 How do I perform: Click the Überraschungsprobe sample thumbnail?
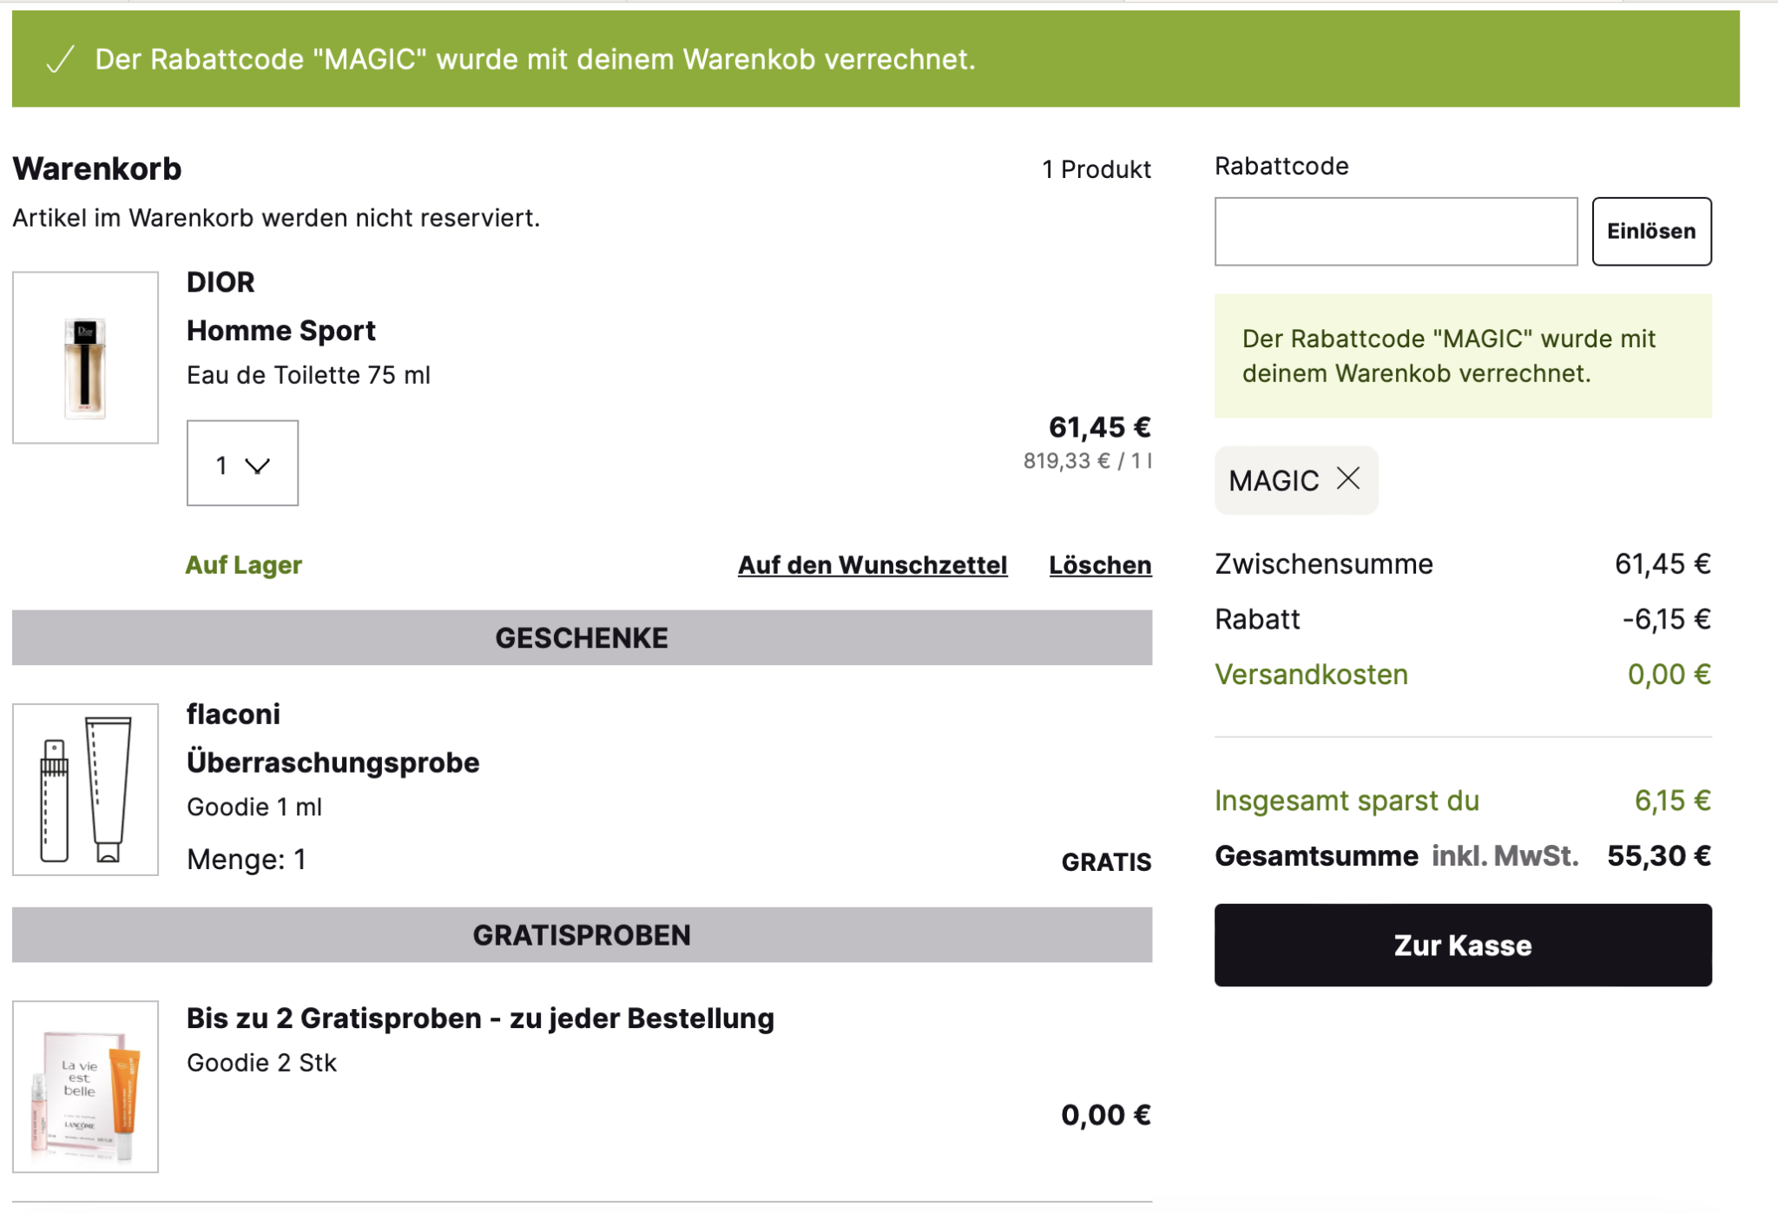(x=85, y=789)
